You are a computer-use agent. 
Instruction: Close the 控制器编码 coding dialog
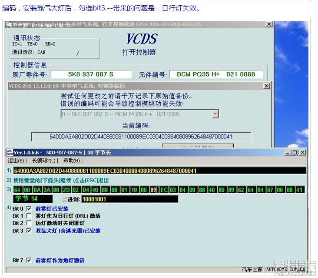click(266, 86)
